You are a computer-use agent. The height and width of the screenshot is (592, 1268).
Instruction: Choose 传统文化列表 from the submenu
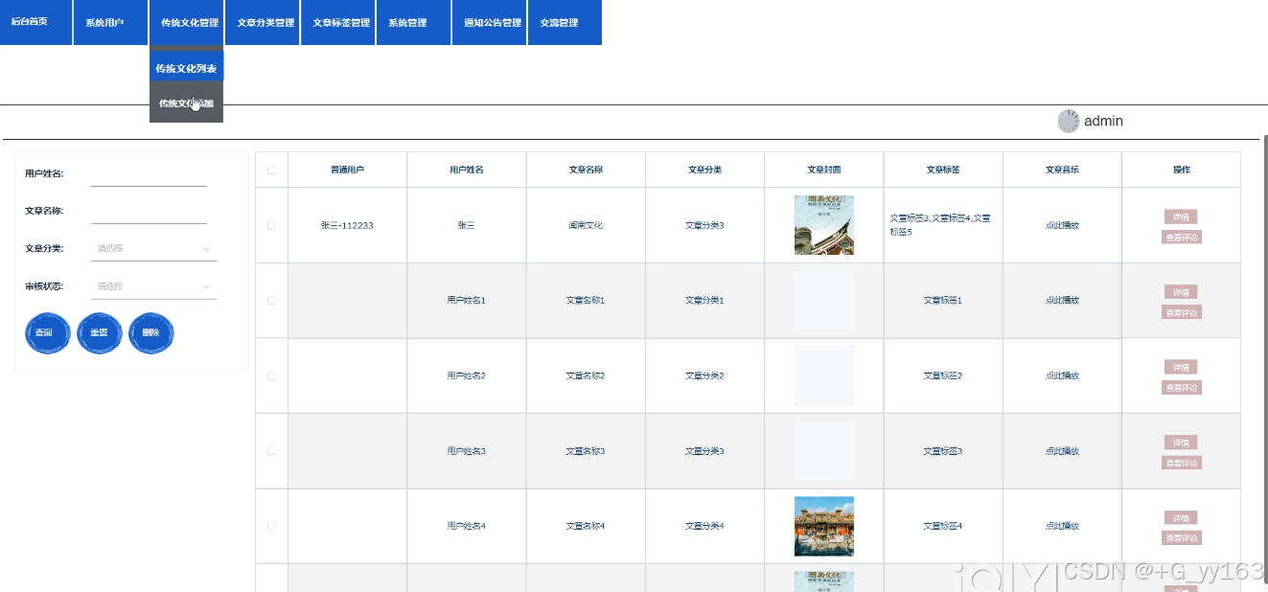click(186, 68)
